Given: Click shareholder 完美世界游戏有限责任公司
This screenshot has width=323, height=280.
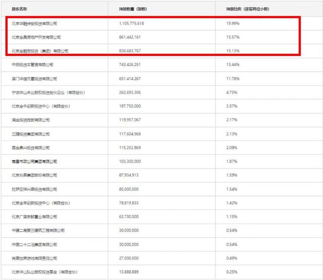Looking at the screenshot, I should pos(34,258).
